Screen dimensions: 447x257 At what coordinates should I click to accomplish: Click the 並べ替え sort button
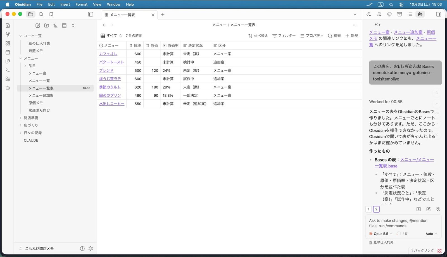pos(258,36)
